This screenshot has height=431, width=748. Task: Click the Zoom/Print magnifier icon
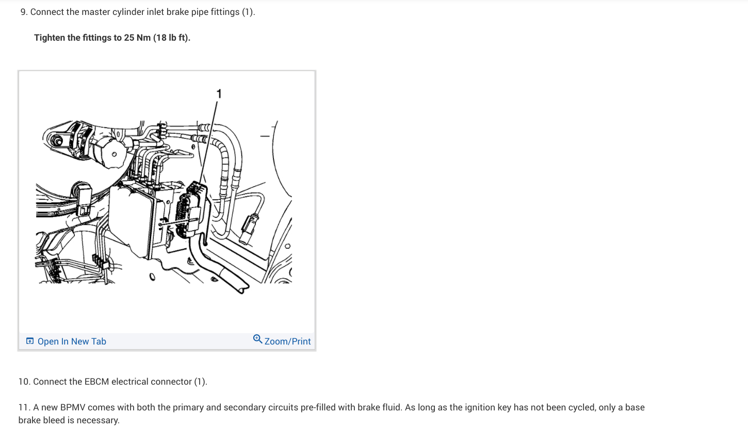[257, 339]
